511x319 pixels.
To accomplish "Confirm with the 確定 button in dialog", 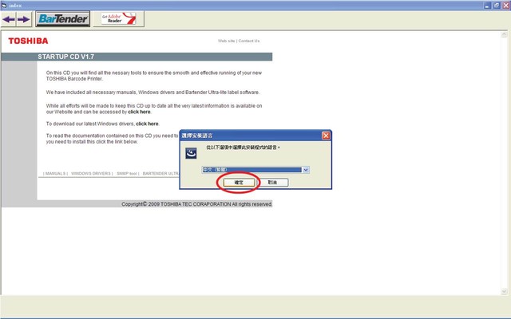I will point(239,183).
